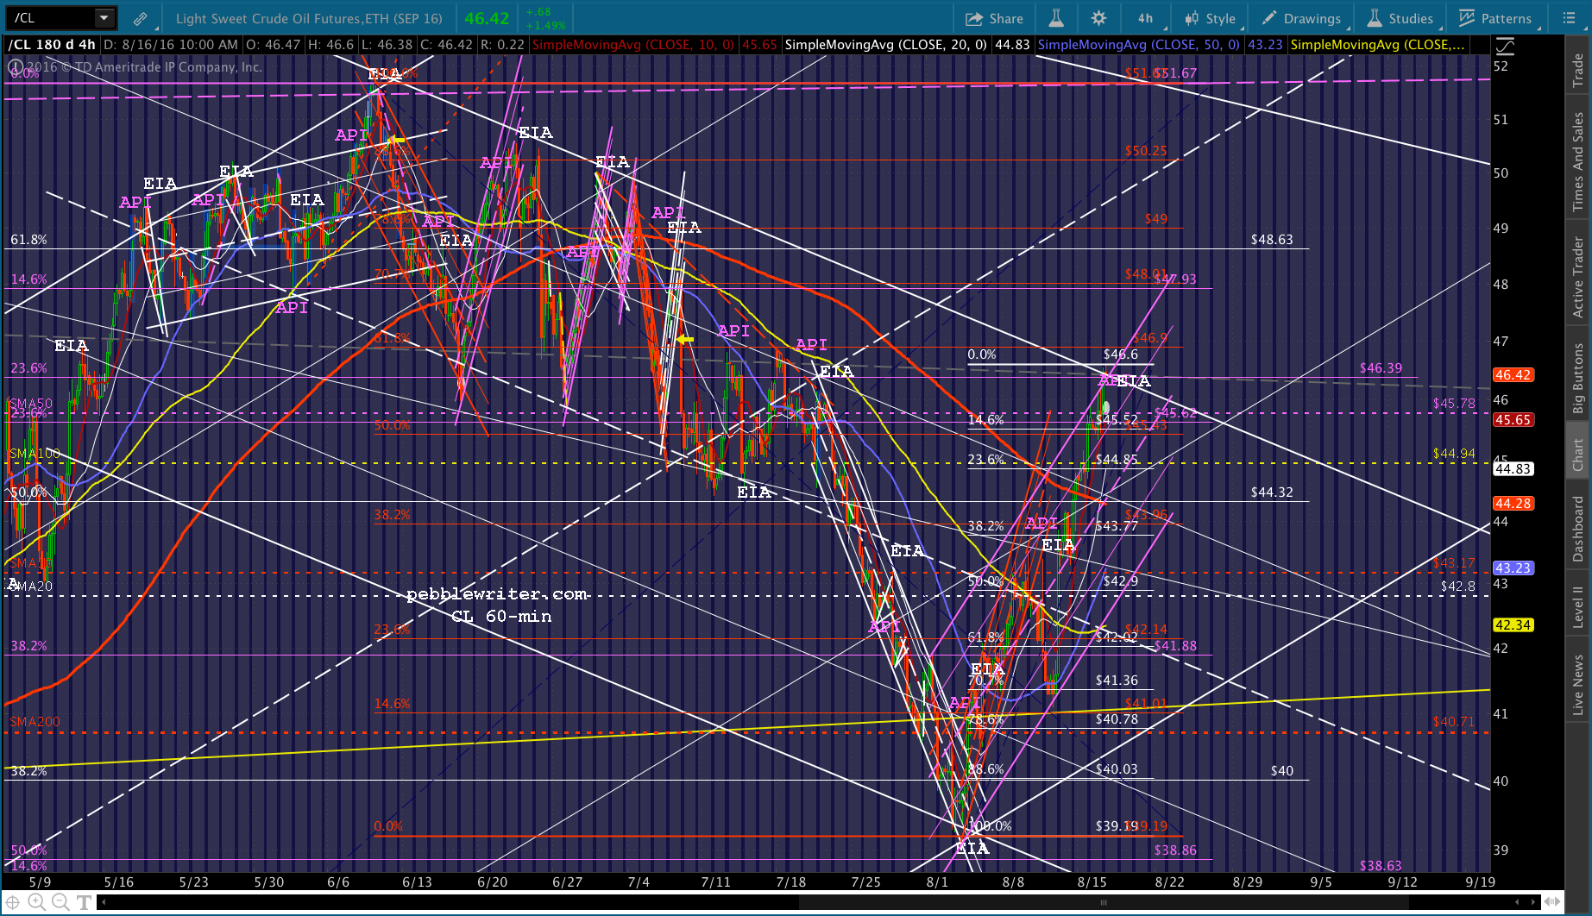This screenshot has height=916, width=1592.
Task: Click the blue 43.23 price axis bubble
Action: coord(1513,568)
